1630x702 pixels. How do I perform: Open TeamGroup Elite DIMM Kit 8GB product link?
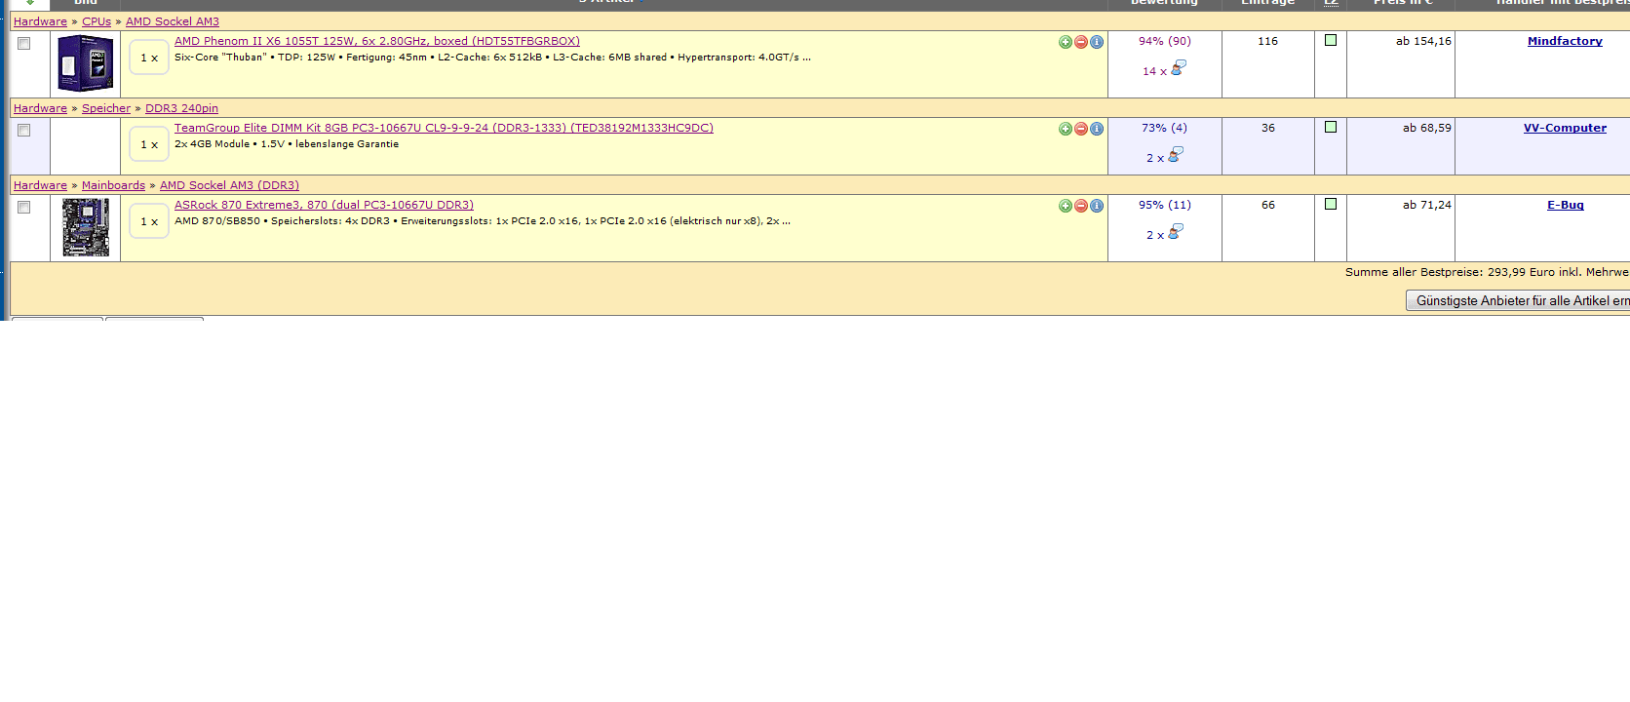444,128
